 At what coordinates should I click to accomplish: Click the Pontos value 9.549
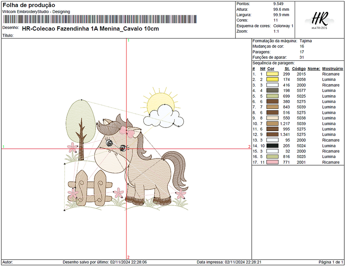(278, 4)
